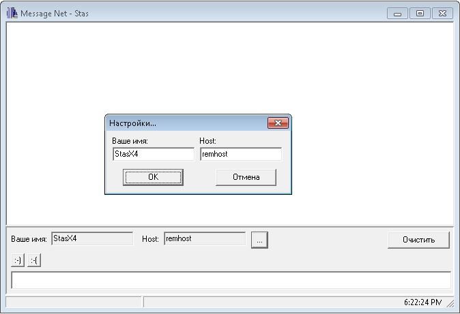The width and height of the screenshot is (460, 314).
Task: Insert the sad :-( emoticon
Action: pos(34,260)
